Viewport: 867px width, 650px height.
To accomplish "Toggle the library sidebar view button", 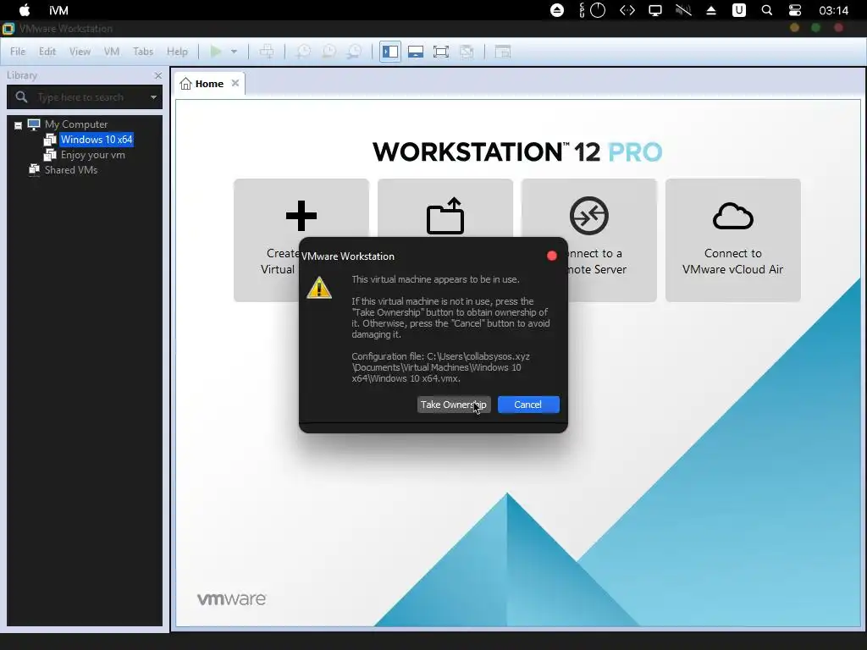I will click(390, 52).
